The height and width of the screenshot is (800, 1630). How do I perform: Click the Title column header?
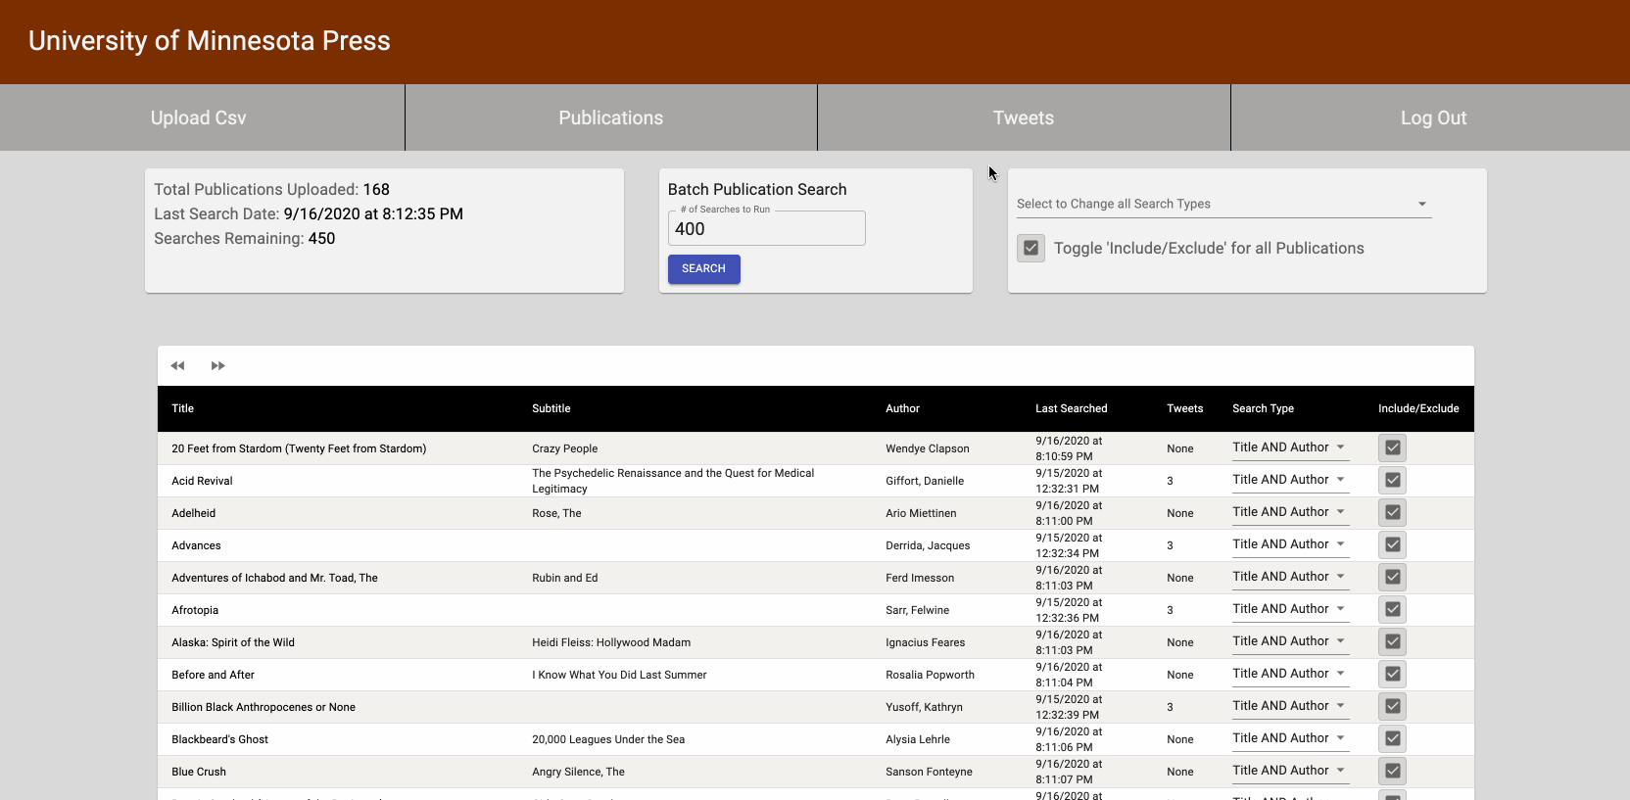pos(183,408)
